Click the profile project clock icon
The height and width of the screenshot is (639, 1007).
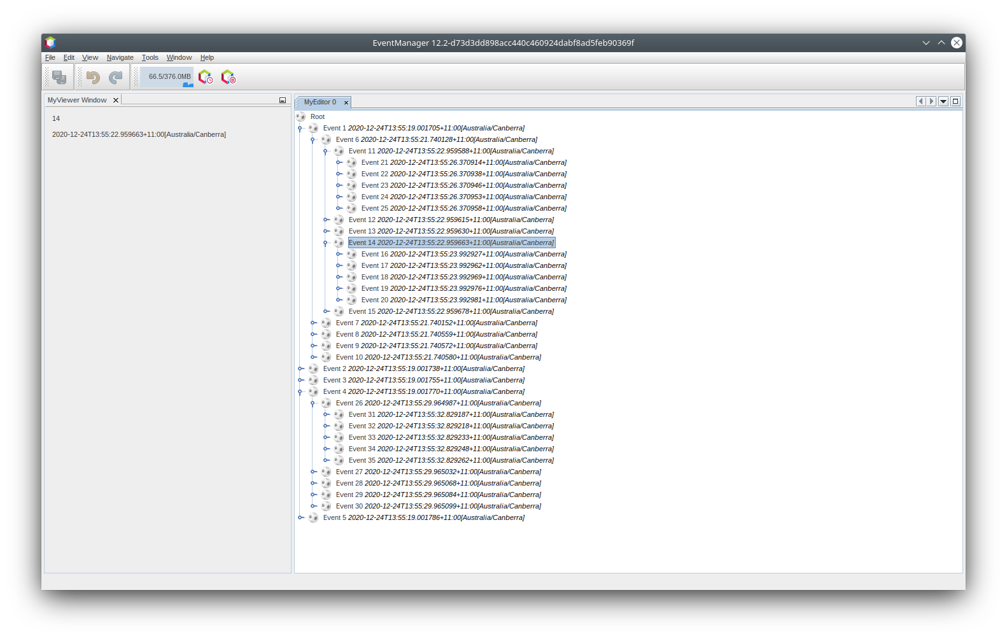coord(205,77)
